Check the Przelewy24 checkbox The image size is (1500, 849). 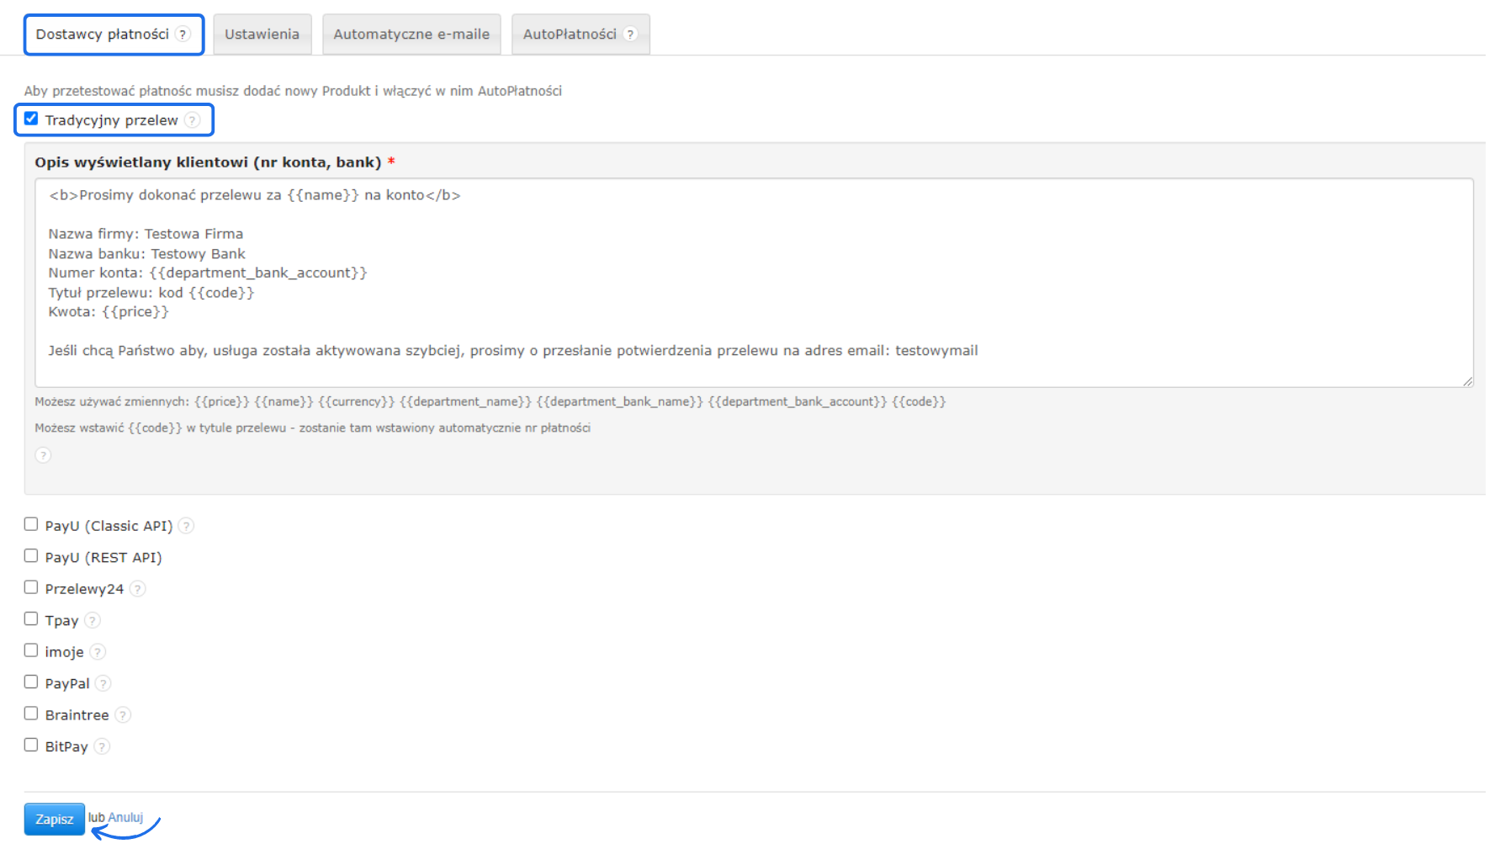tap(31, 587)
